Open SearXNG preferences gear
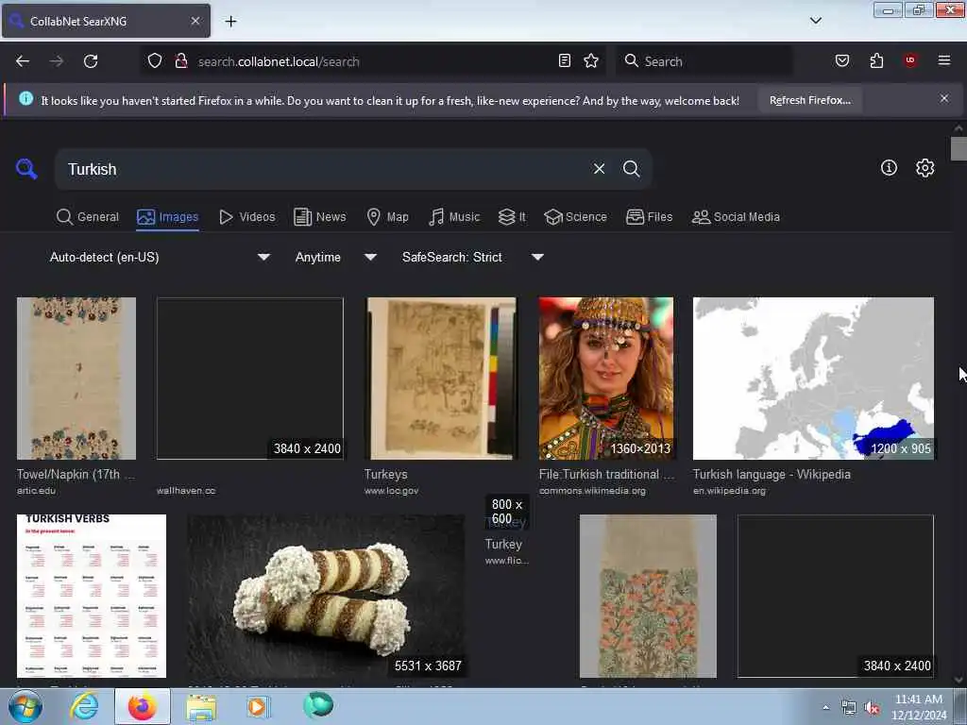Viewport: 967px width, 725px height. 925,168
